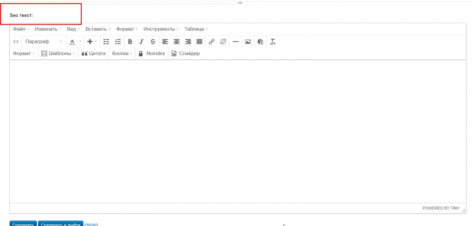
Task: Center align the text
Action: [x=176, y=42]
